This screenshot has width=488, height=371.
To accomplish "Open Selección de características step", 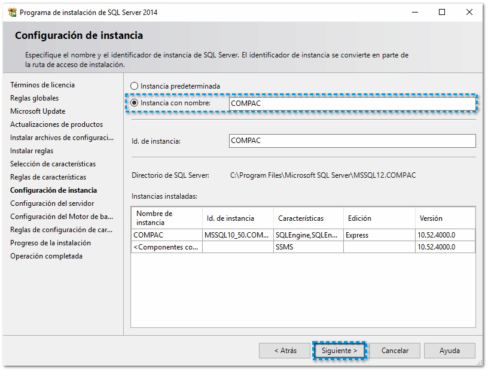I will (53, 164).
